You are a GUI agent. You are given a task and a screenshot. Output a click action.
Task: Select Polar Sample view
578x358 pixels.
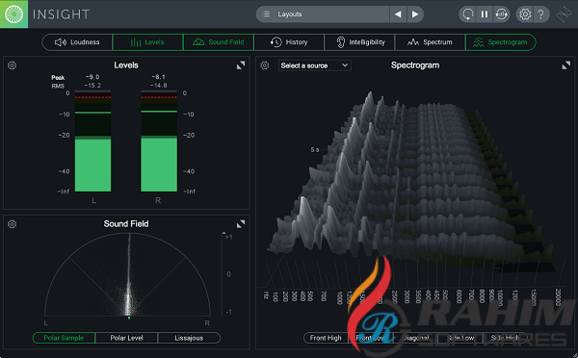[64, 338]
